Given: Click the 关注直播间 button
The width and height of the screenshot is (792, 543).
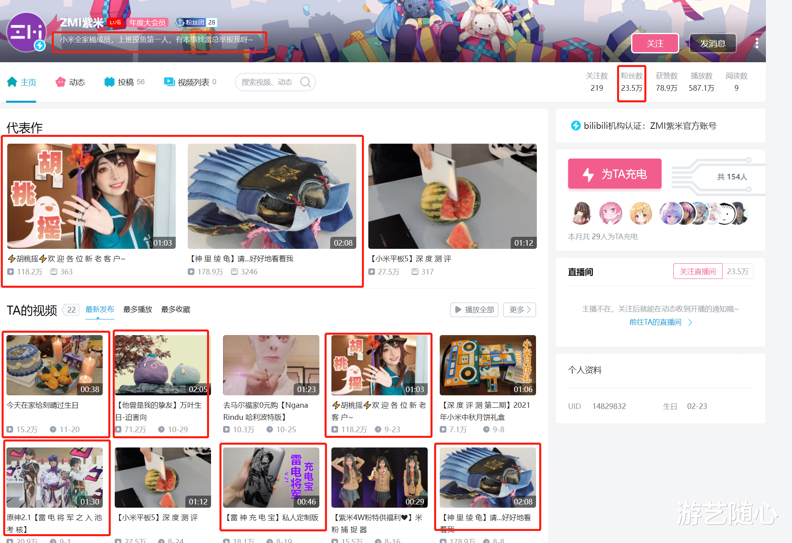Looking at the screenshot, I should click(698, 272).
